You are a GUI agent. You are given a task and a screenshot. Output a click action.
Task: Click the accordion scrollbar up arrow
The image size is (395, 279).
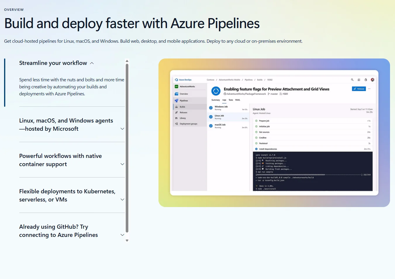(x=127, y=61)
